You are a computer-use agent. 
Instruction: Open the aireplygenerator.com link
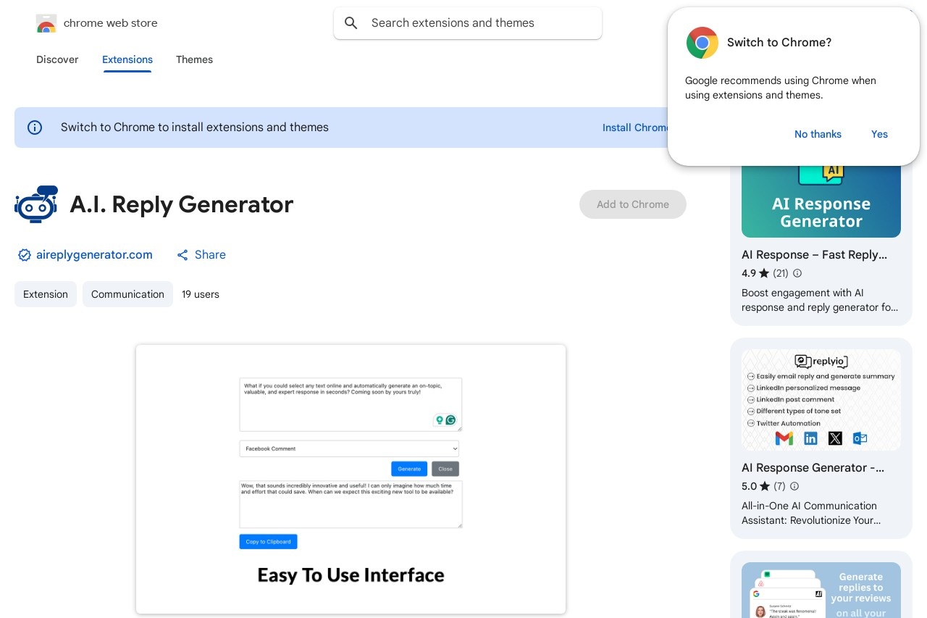[94, 255]
